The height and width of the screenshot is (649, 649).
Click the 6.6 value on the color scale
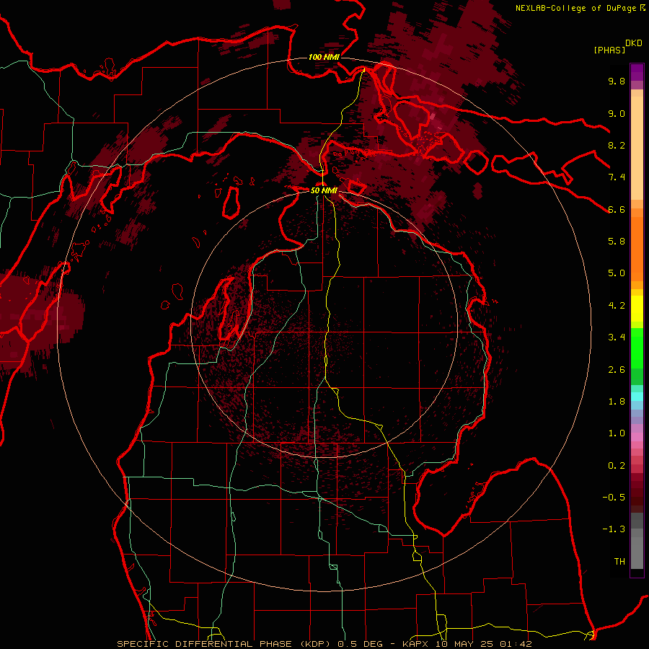pyautogui.click(x=617, y=209)
